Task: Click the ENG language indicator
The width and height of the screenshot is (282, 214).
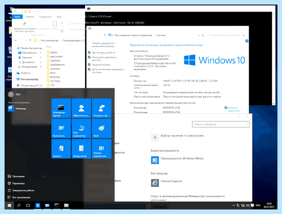Action: 258,206
